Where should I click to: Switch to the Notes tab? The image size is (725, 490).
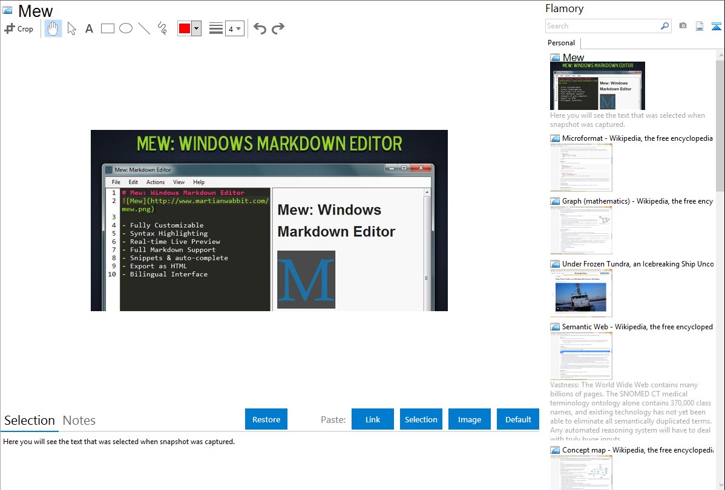(x=79, y=421)
